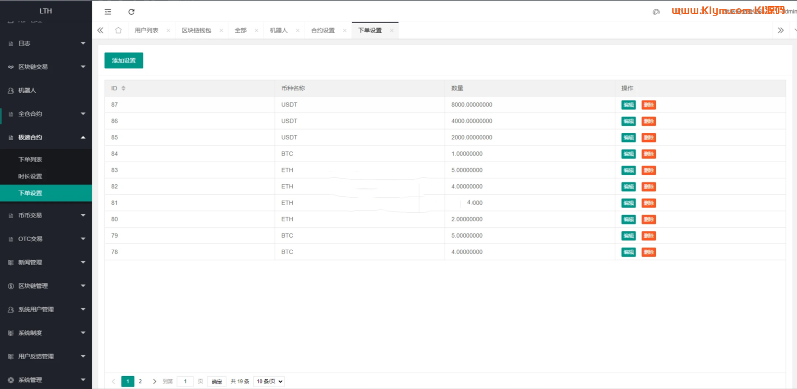Expand the 区块链交易 sidebar menu
Image resolution: width=797 pixels, height=389 pixels.
46,67
